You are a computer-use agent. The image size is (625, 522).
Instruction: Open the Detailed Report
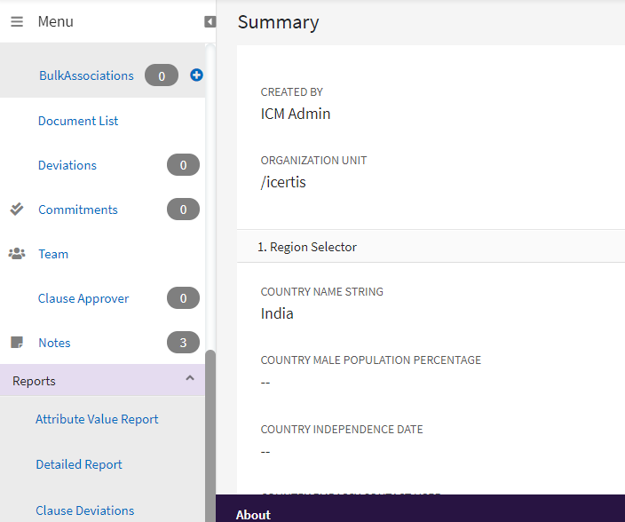click(79, 464)
